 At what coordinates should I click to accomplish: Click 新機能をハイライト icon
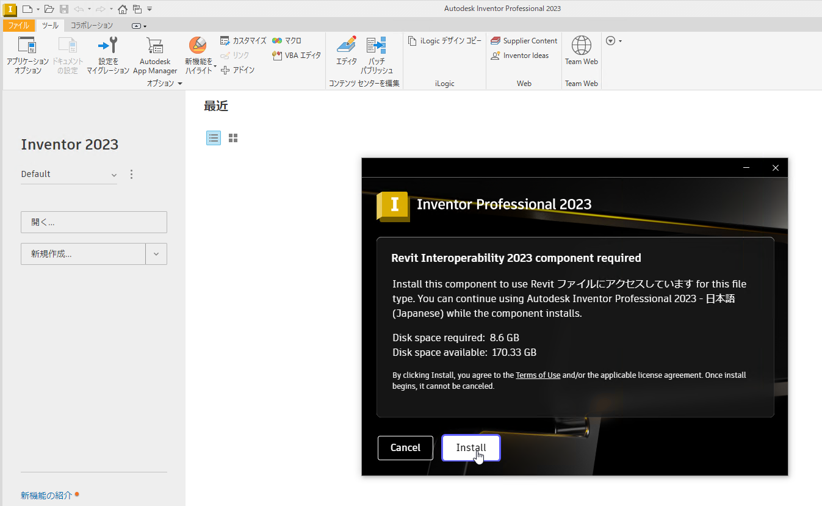198,46
